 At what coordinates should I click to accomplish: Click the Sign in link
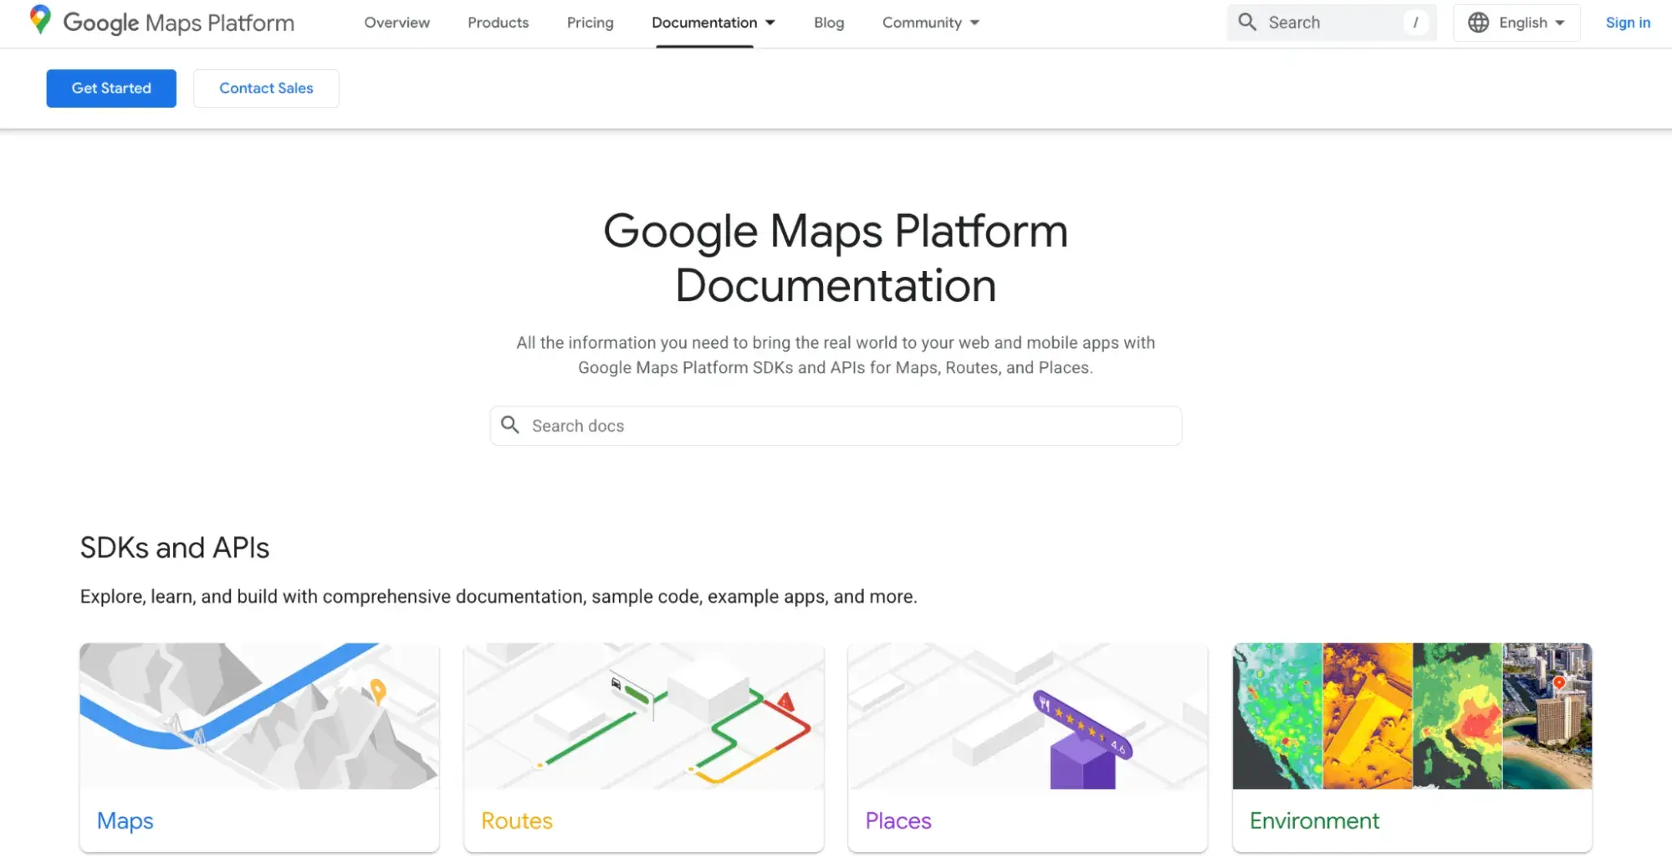pos(1627,23)
